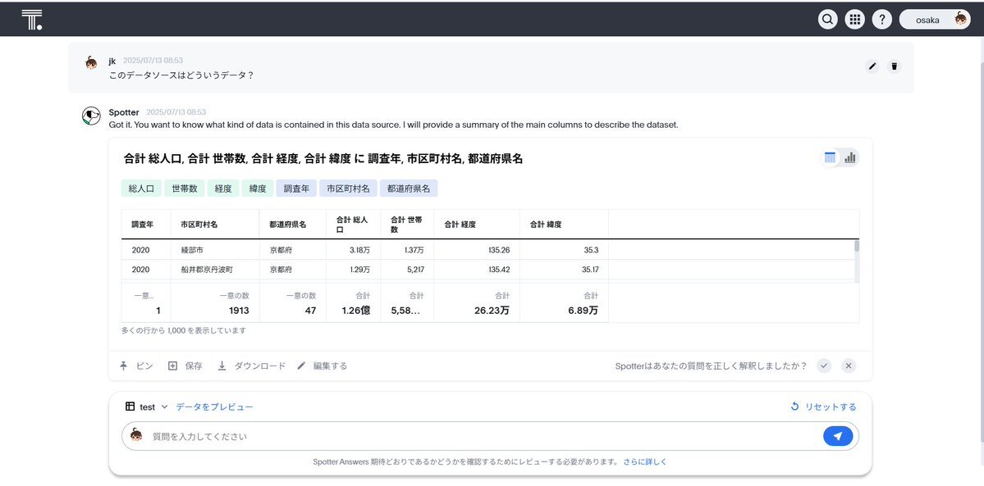
Task: Edit the jk question with pencil icon
Action: 872,66
